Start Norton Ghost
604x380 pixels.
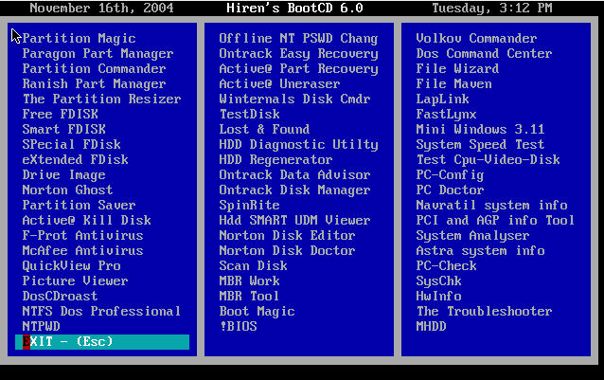[x=67, y=190]
